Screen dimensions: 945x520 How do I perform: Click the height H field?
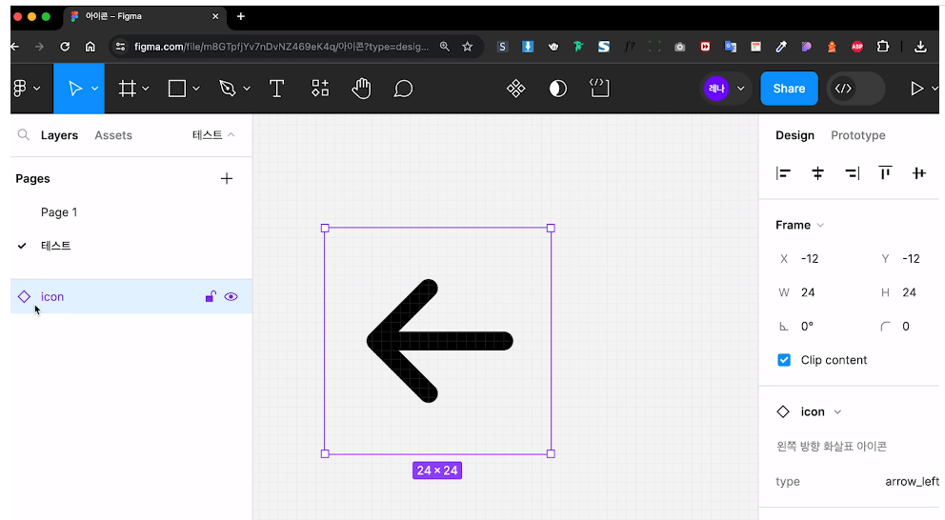[909, 292]
